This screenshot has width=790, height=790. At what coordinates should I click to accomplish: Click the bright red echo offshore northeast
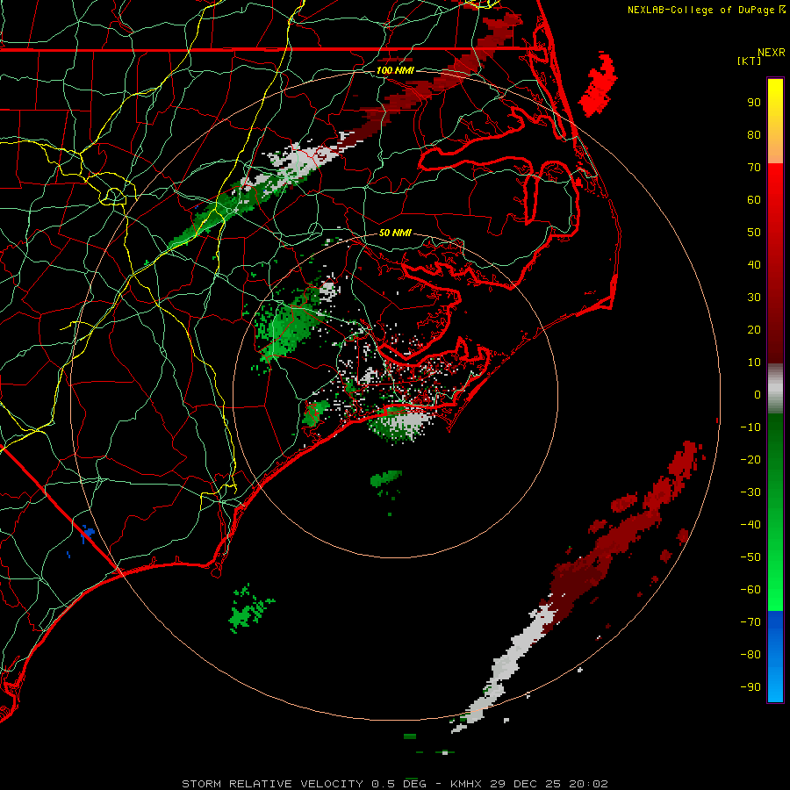(x=599, y=86)
